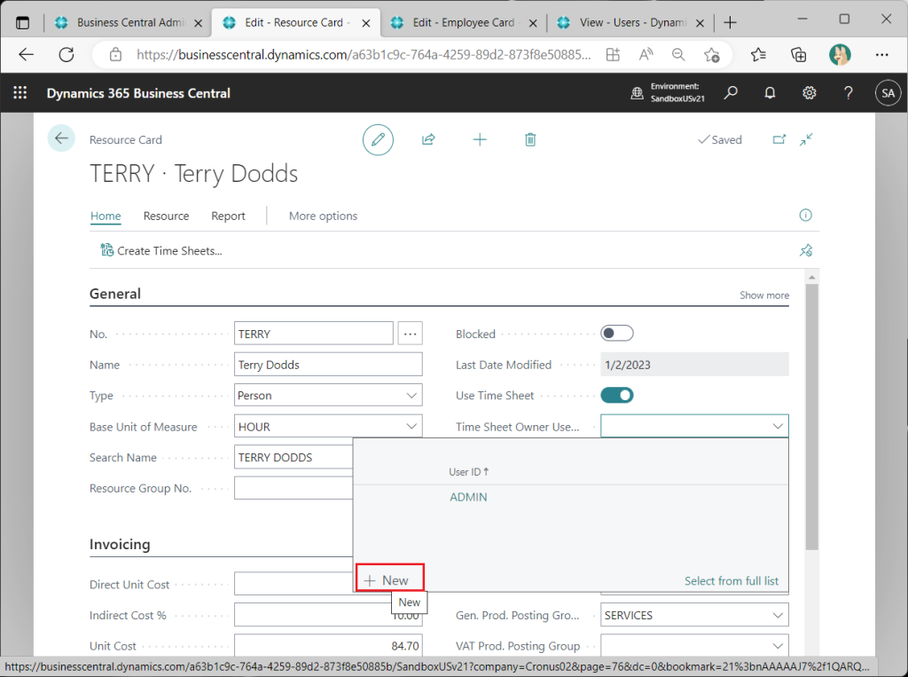The height and width of the screenshot is (677, 908).
Task: Sort the lookup by User ID column header
Action: coord(468,472)
